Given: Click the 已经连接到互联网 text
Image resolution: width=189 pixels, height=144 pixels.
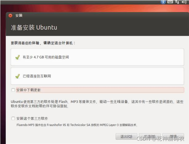Looking at the screenshot, I should tap(37, 76).
